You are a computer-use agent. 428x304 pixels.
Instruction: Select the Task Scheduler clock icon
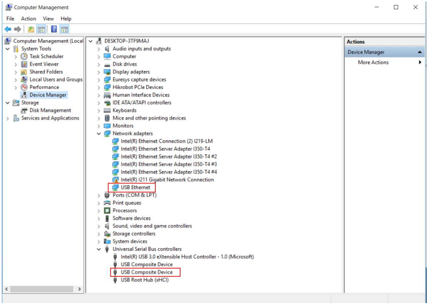(x=24, y=56)
